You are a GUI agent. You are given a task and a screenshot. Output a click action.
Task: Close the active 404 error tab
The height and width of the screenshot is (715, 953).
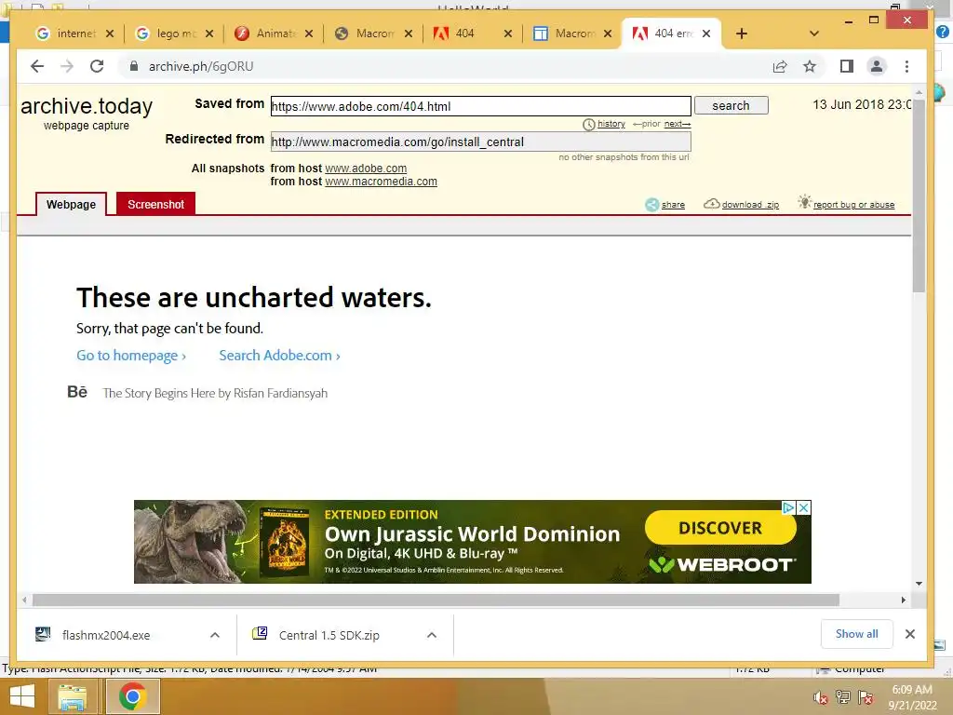click(x=706, y=34)
